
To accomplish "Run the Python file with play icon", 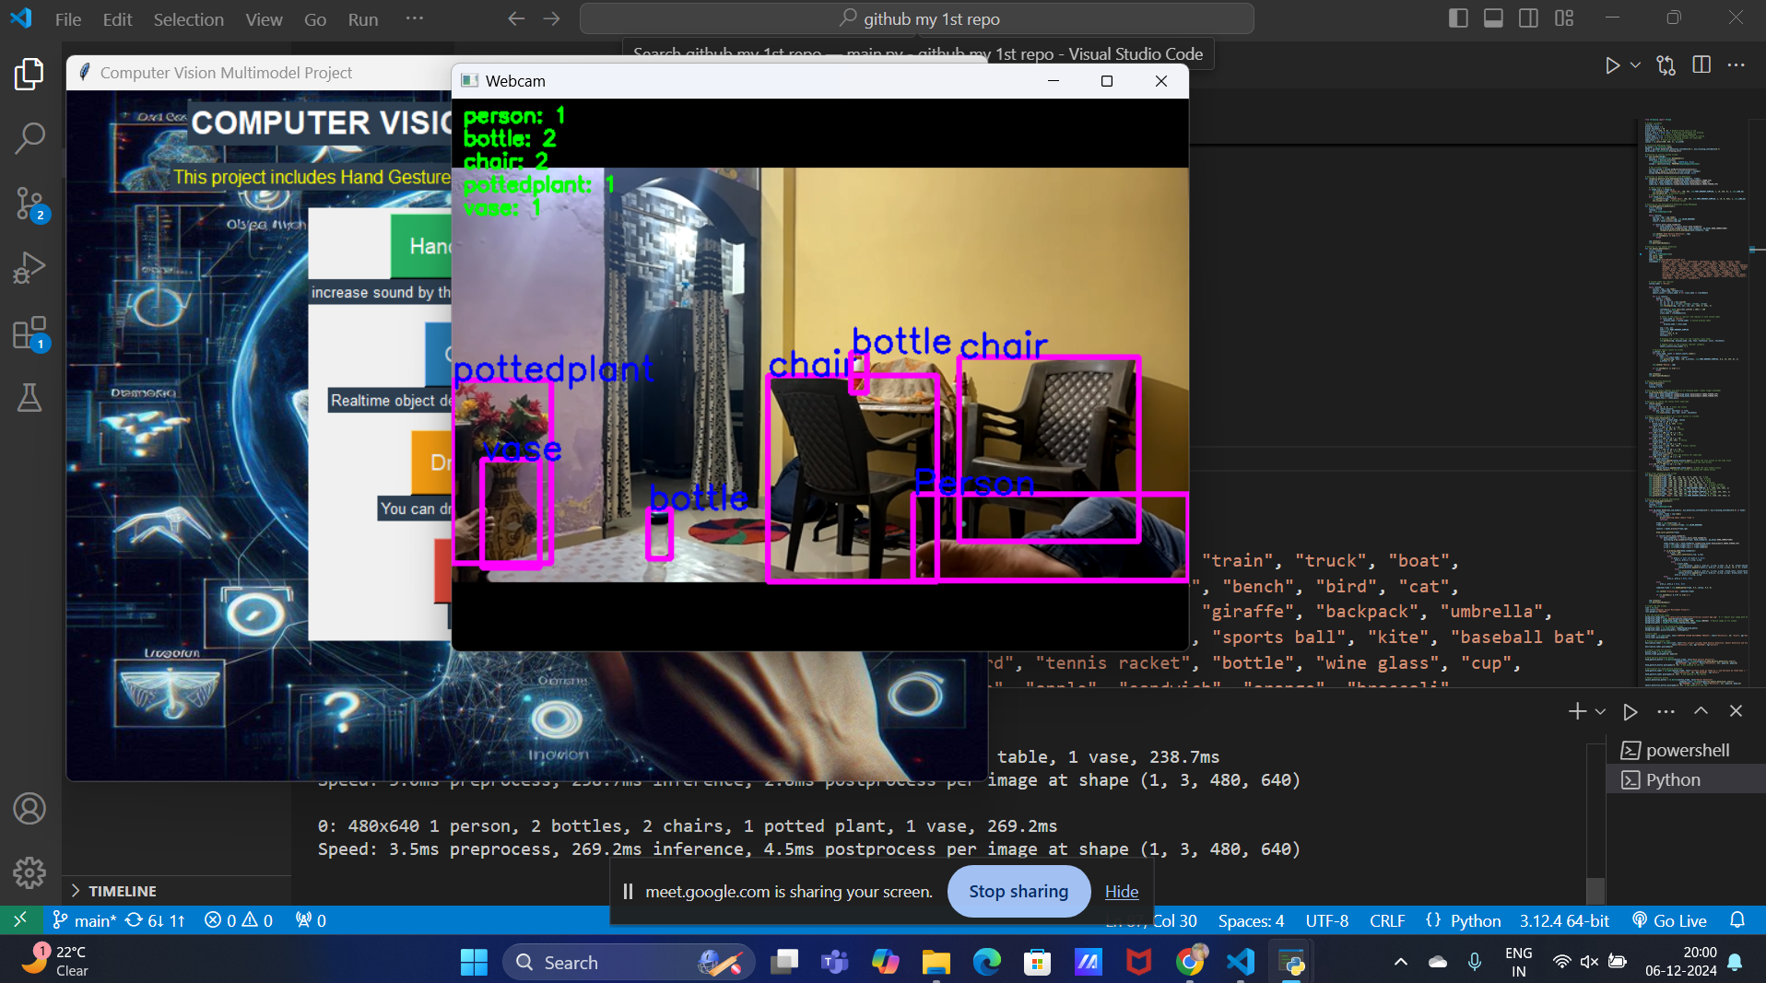I will 1612,65.
